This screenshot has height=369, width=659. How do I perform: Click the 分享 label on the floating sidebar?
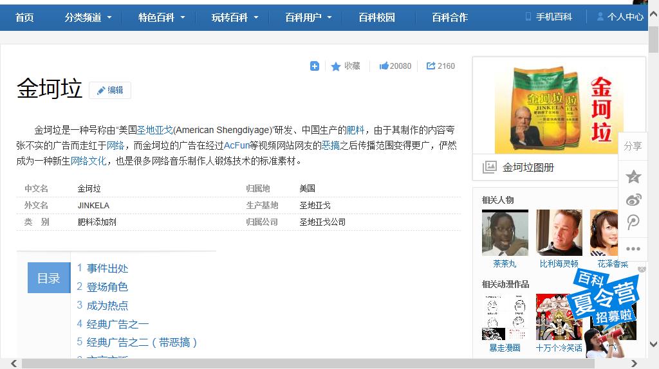tap(633, 146)
